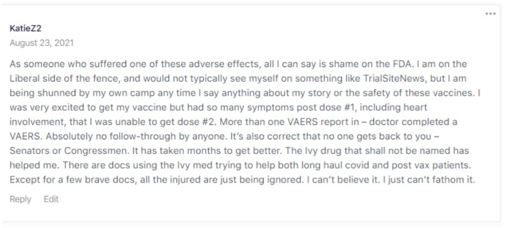Open the three-dot comment options menu
This screenshot has width=506, height=228.
pos(490,14)
